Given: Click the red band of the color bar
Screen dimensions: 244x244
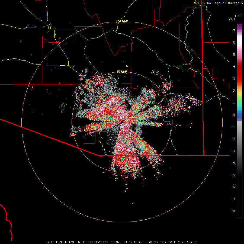Looking at the screenshot, I should [239, 73].
